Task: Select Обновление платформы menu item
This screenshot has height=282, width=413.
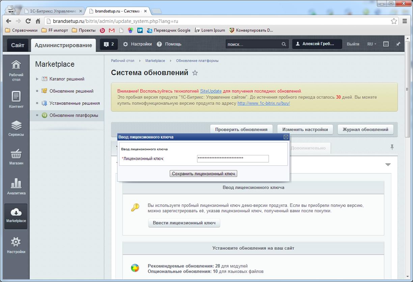Action: 74,115
